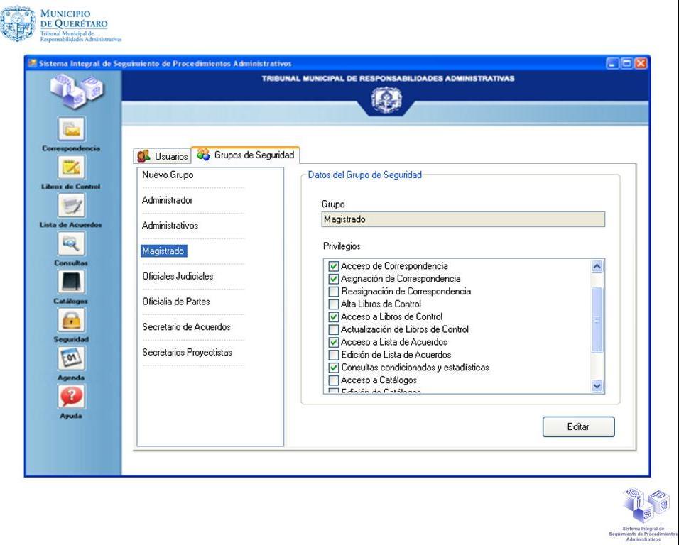The image size is (679, 545).
Task: Open the Agenda calendar icon
Action: tap(72, 358)
